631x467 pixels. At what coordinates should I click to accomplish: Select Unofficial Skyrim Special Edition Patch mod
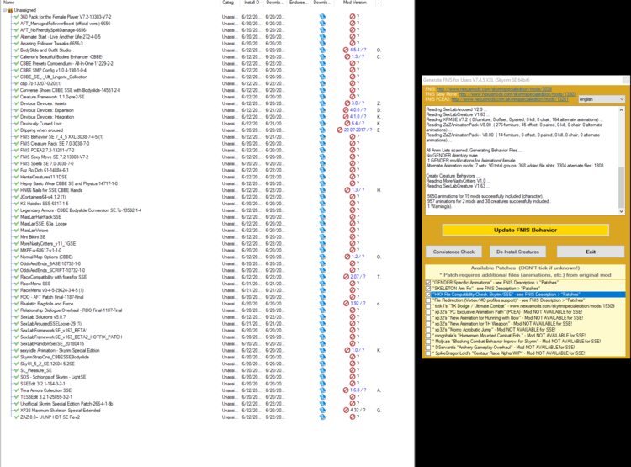coord(66,404)
